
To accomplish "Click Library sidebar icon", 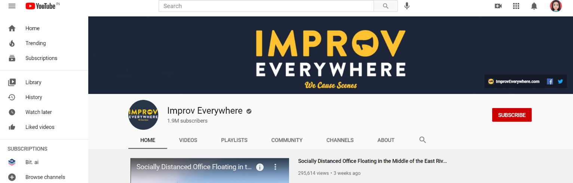I will pos(12,82).
